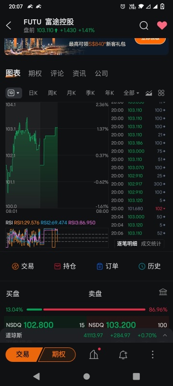This screenshot has width=173, height=386.
Task: Tap the RSI indicator chart
Action: click(57, 237)
